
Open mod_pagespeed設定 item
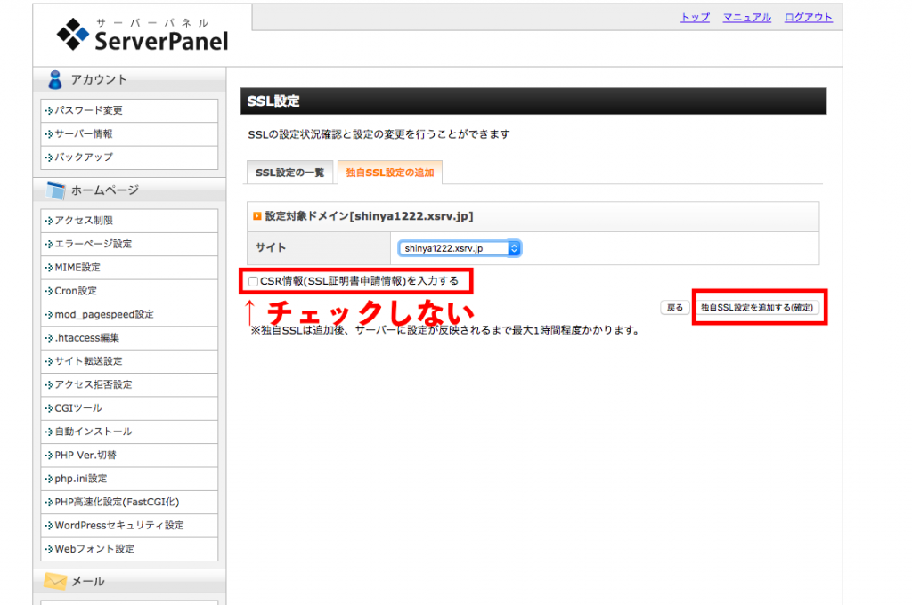129,314
